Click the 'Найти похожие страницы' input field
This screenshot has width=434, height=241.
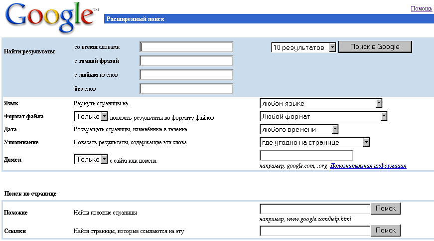[315, 209]
